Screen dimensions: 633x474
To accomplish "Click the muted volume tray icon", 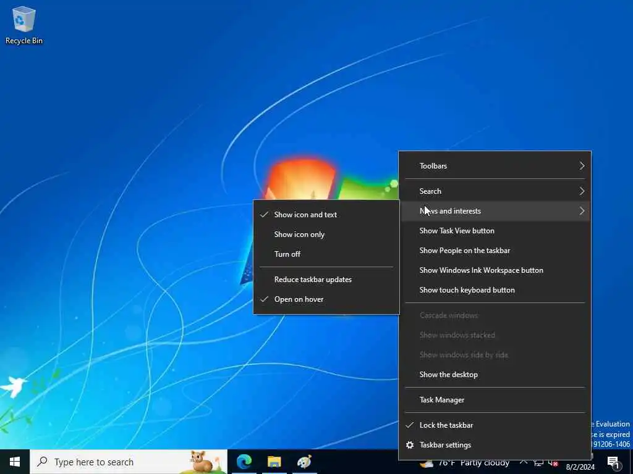I will (x=553, y=464).
